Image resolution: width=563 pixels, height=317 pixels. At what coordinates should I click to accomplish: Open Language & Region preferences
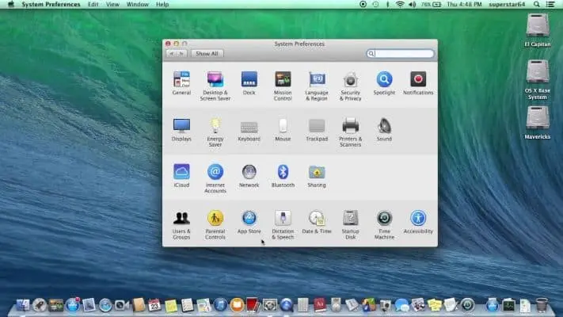tap(316, 86)
